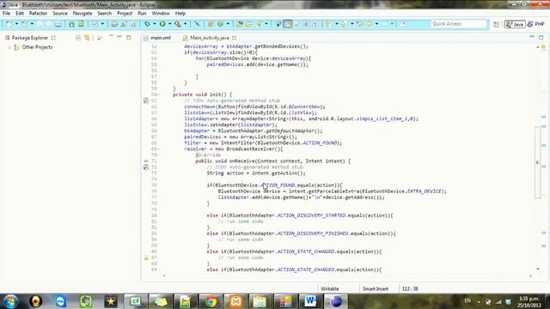Click the Back navigation arrow icon
The height and width of the screenshot is (309, 550).
click(370, 24)
